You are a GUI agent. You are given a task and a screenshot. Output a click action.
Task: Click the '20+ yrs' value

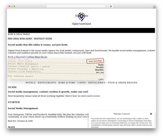pyautogui.click(x=100, y=72)
